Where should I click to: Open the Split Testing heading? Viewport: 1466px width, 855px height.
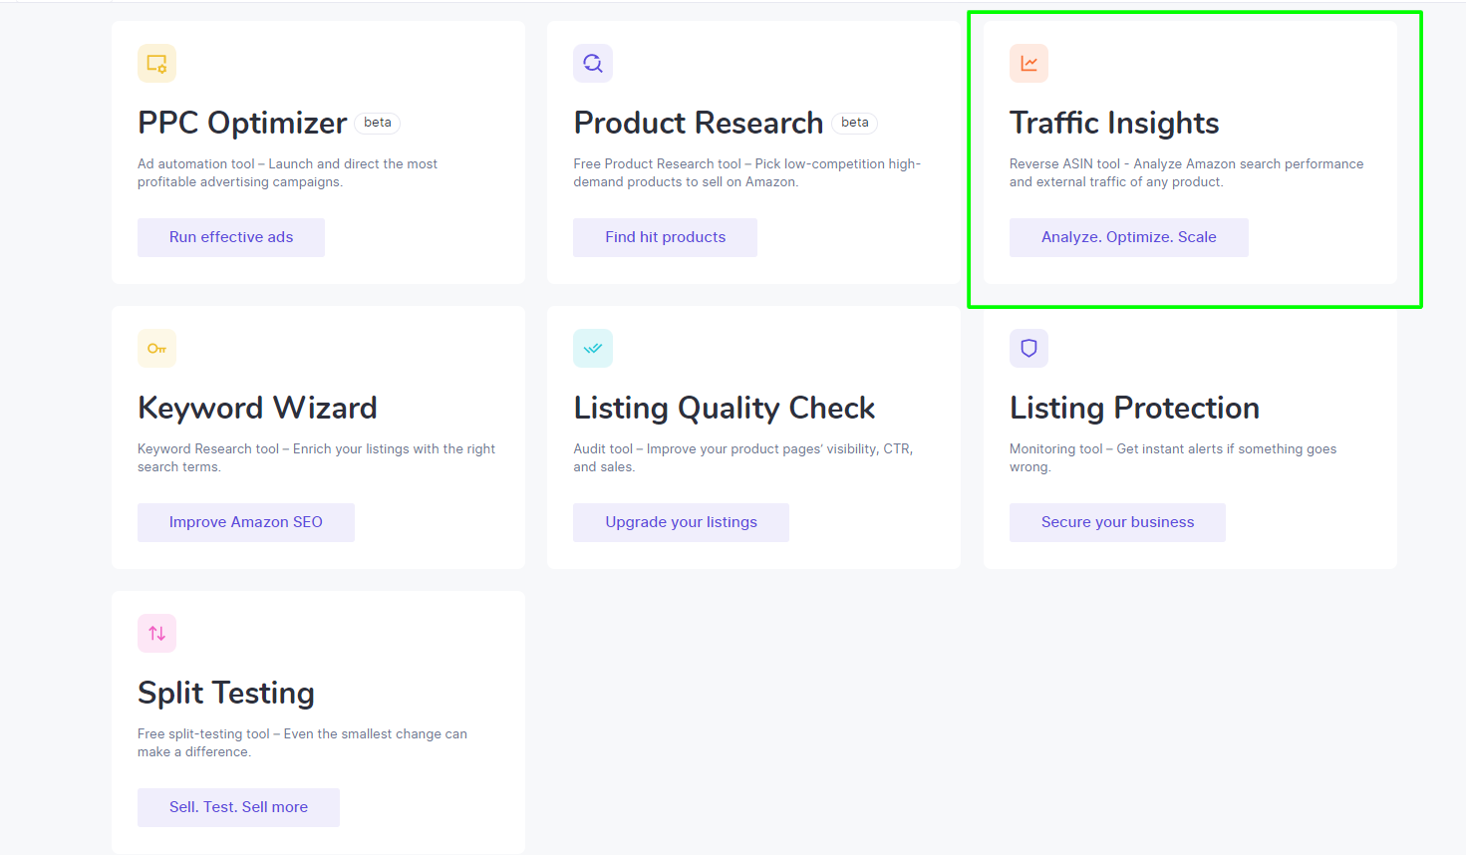[226, 693]
